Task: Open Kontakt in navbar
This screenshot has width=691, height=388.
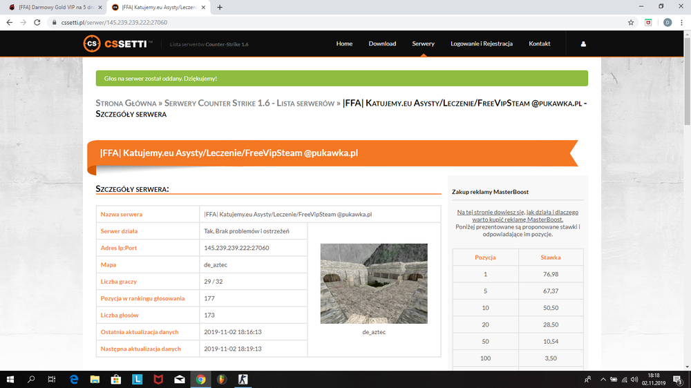Action: [x=540, y=43]
